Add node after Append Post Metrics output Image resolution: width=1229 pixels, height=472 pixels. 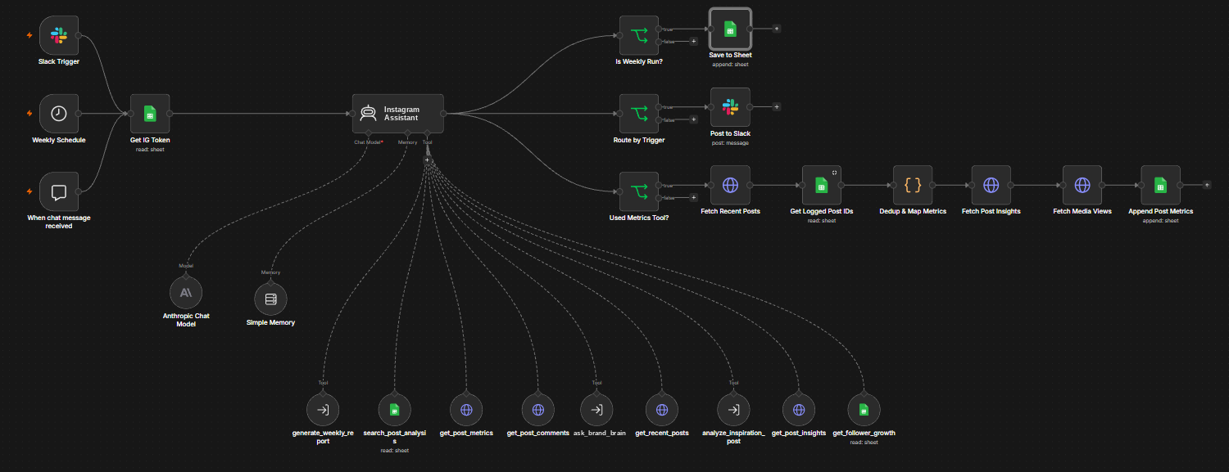pyautogui.click(x=1206, y=185)
